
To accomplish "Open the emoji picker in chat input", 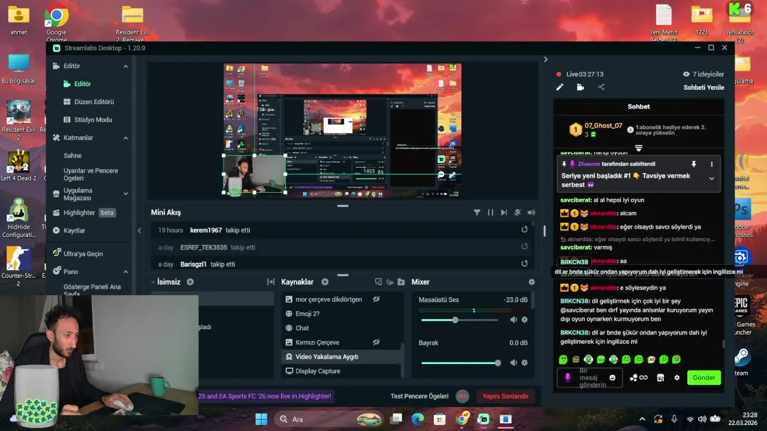I will click(x=612, y=378).
